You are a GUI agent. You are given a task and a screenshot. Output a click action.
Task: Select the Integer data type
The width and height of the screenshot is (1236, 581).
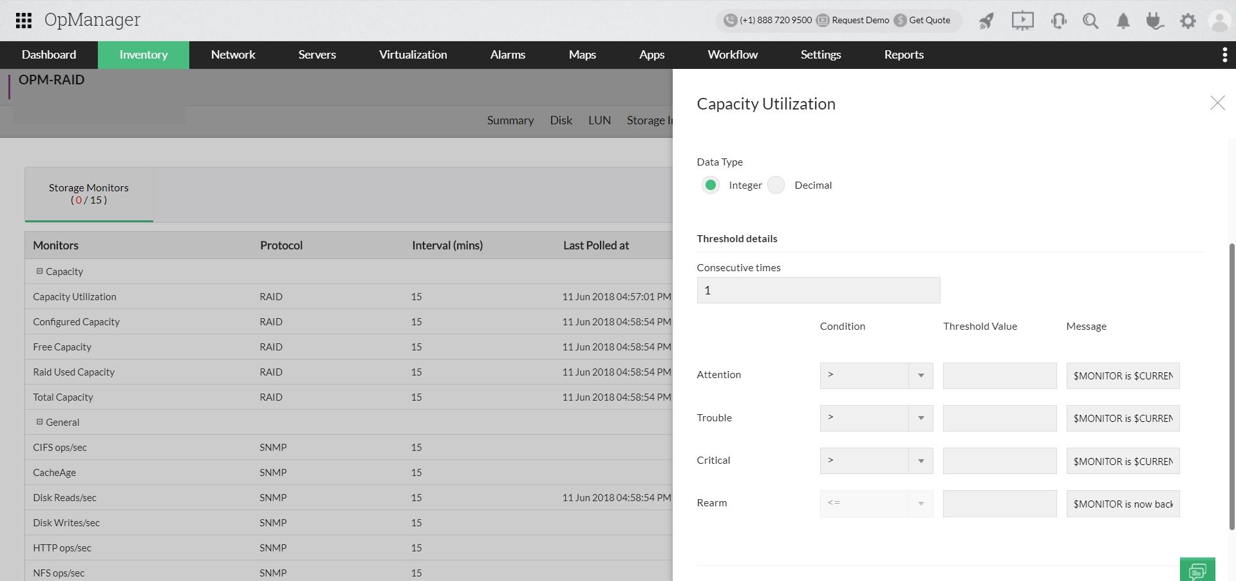point(710,186)
